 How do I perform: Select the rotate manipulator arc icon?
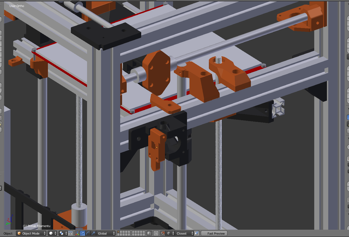(x=88, y=233)
